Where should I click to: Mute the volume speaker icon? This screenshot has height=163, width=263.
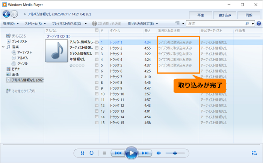159,153
